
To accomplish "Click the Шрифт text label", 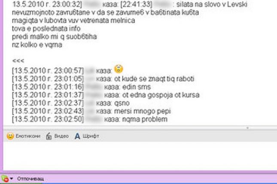I will (x=91, y=136).
